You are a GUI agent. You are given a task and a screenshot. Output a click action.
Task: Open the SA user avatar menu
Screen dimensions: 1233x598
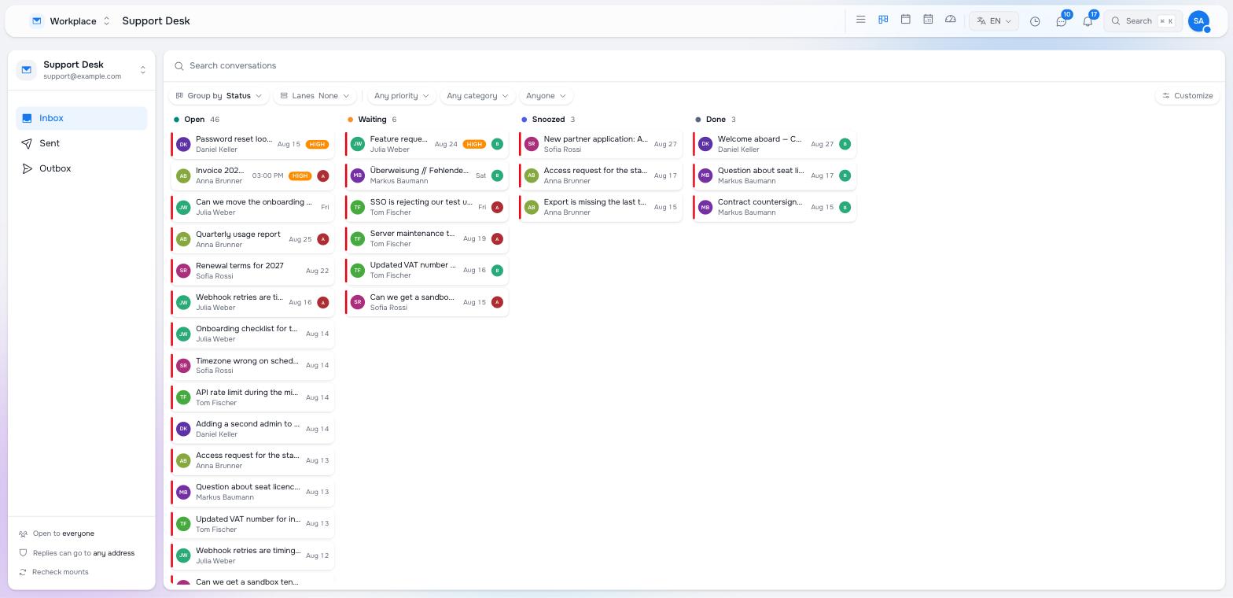(1198, 21)
